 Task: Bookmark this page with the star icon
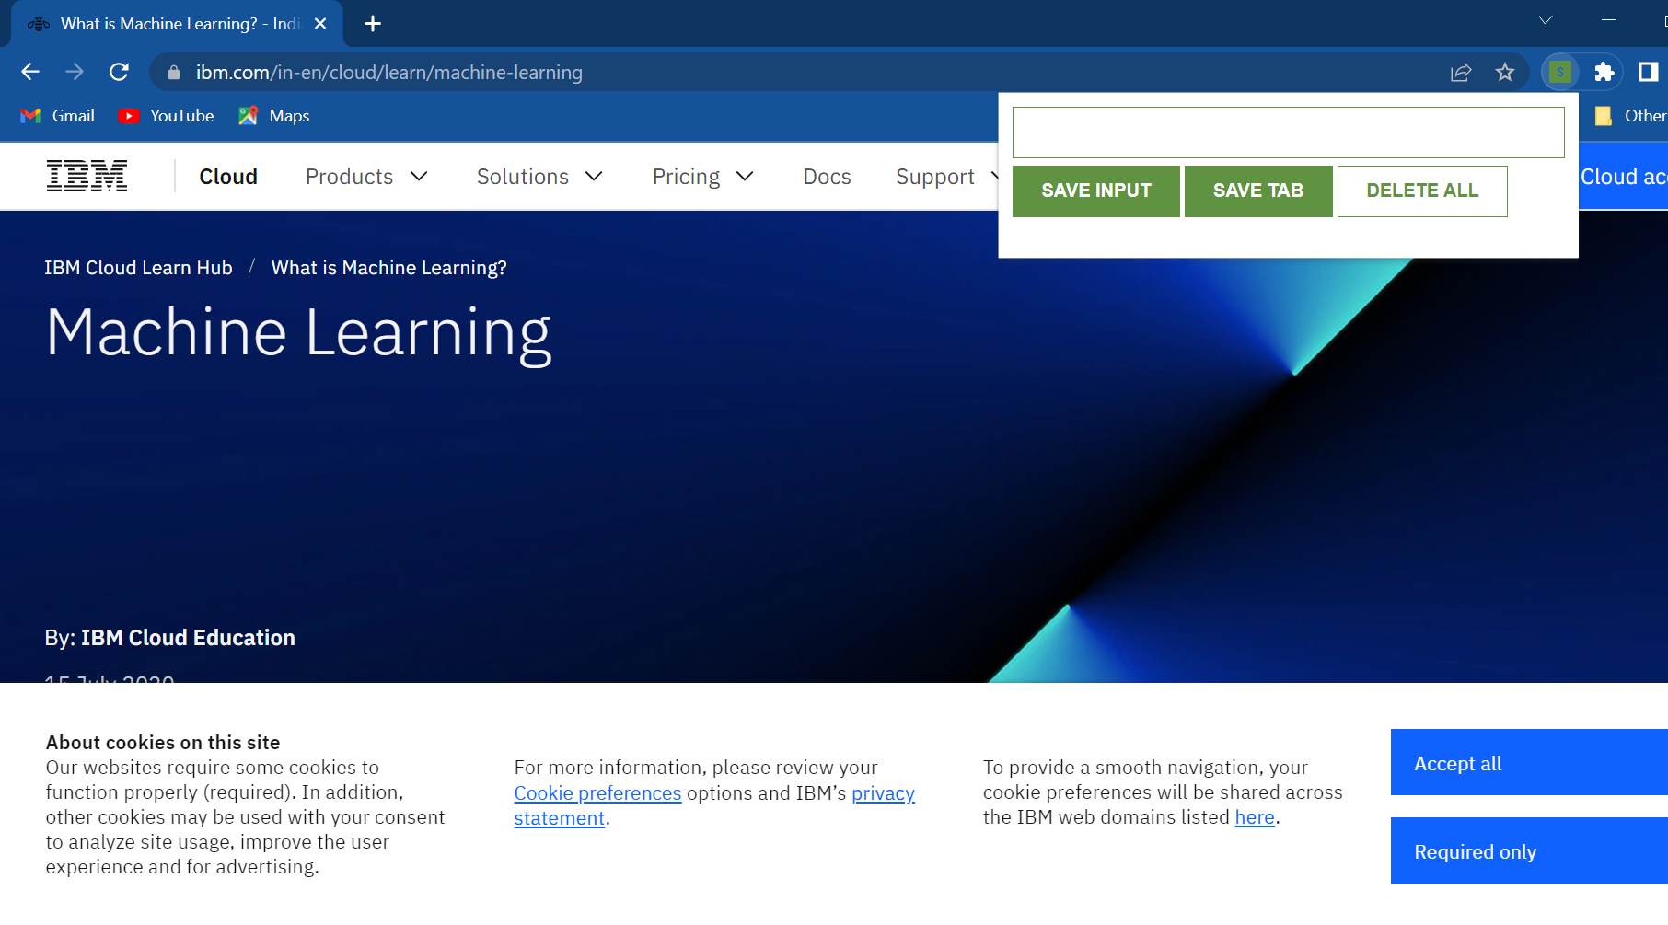coord(1504,72)
